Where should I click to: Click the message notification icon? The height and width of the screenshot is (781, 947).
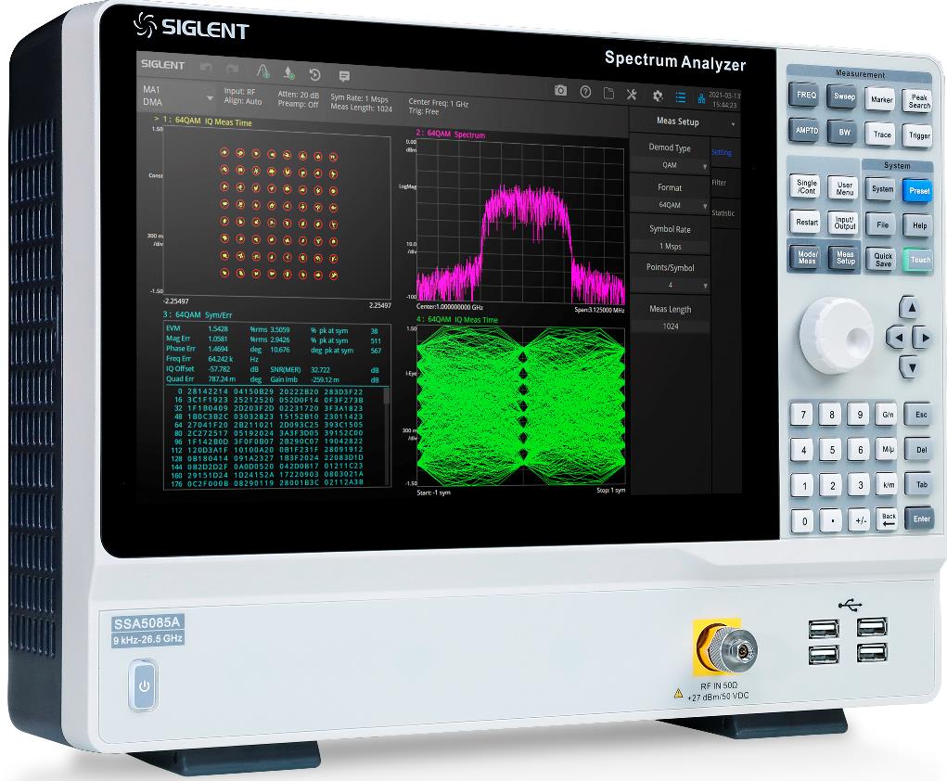pos(343,75)
